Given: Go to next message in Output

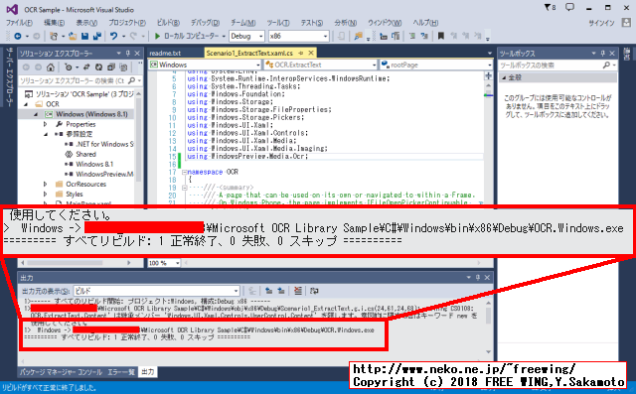Looking at the screenshot, I should coord(280,291).
